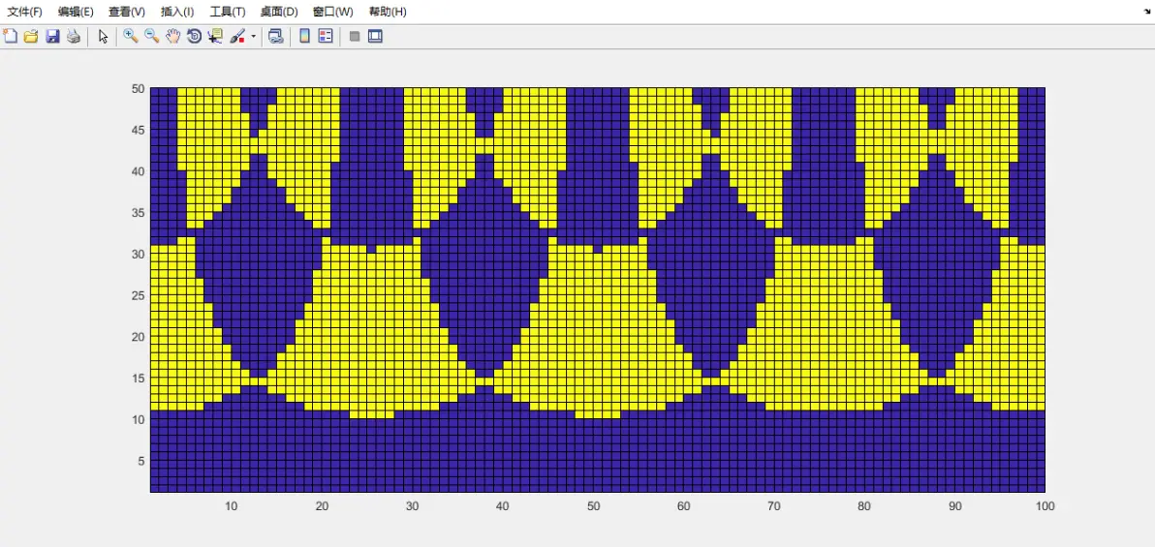The image size is (1155, 547).
Task: Click the y-axis tick label 25
Action: (x=138, y=295)
